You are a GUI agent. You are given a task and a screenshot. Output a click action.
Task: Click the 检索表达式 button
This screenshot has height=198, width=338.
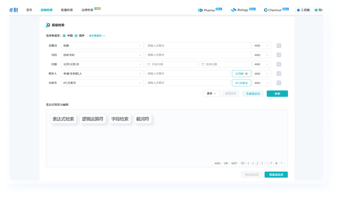pyautogui.click(x=276, y=175)
